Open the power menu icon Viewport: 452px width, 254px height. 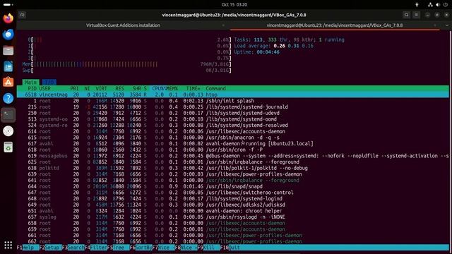point(446,5)
